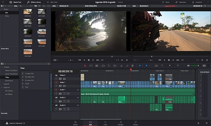The image size is (211, 126).
Task: Choose the Blade Edit Mode tool
Action: tap(97, 66)
